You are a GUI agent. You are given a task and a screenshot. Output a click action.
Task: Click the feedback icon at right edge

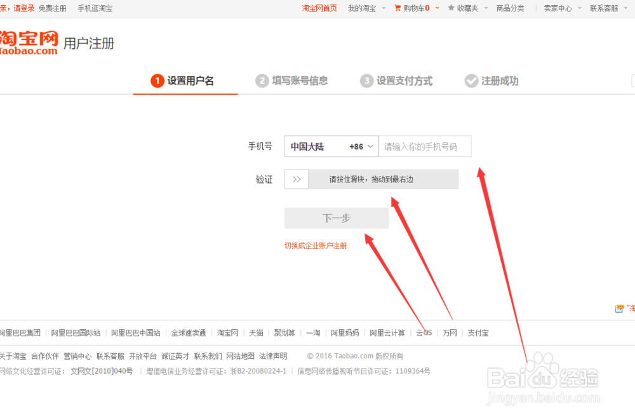point(619,309)
